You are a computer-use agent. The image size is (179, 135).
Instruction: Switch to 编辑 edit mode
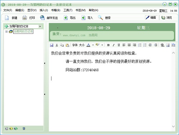pos(151,18)
